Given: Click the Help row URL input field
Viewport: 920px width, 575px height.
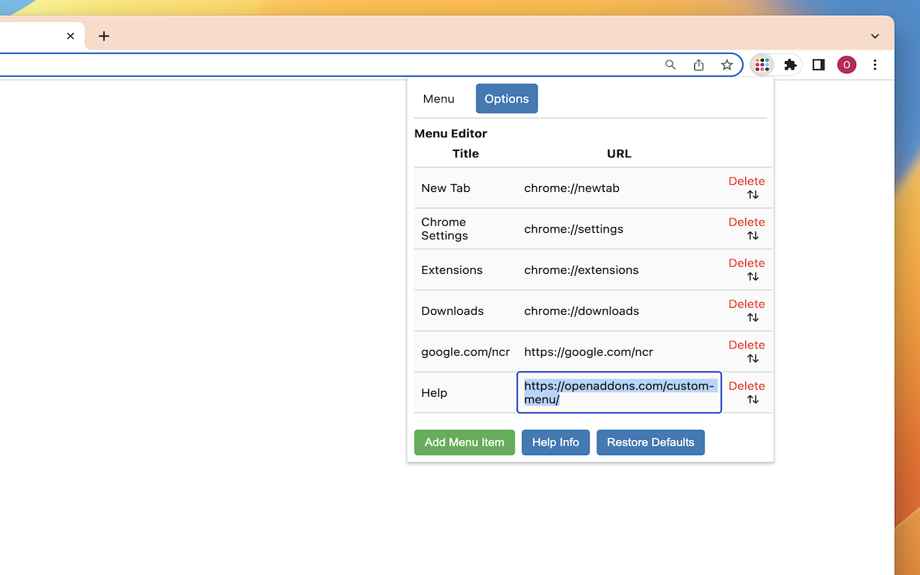Looking at the screenshot, I should click(x=619, y=392).
